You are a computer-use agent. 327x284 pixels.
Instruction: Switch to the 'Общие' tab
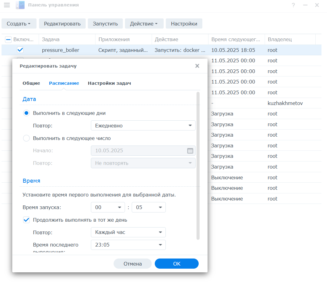pos(31,83)
